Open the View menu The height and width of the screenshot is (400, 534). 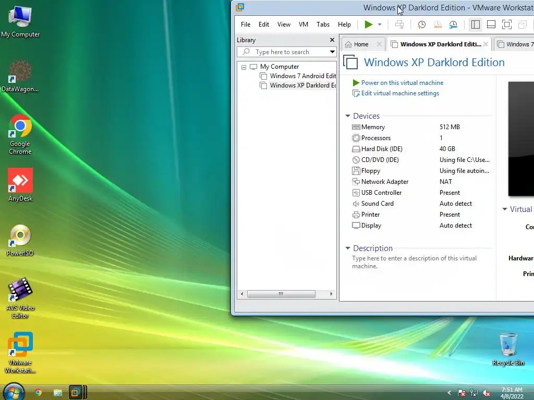tap(284, 24)
